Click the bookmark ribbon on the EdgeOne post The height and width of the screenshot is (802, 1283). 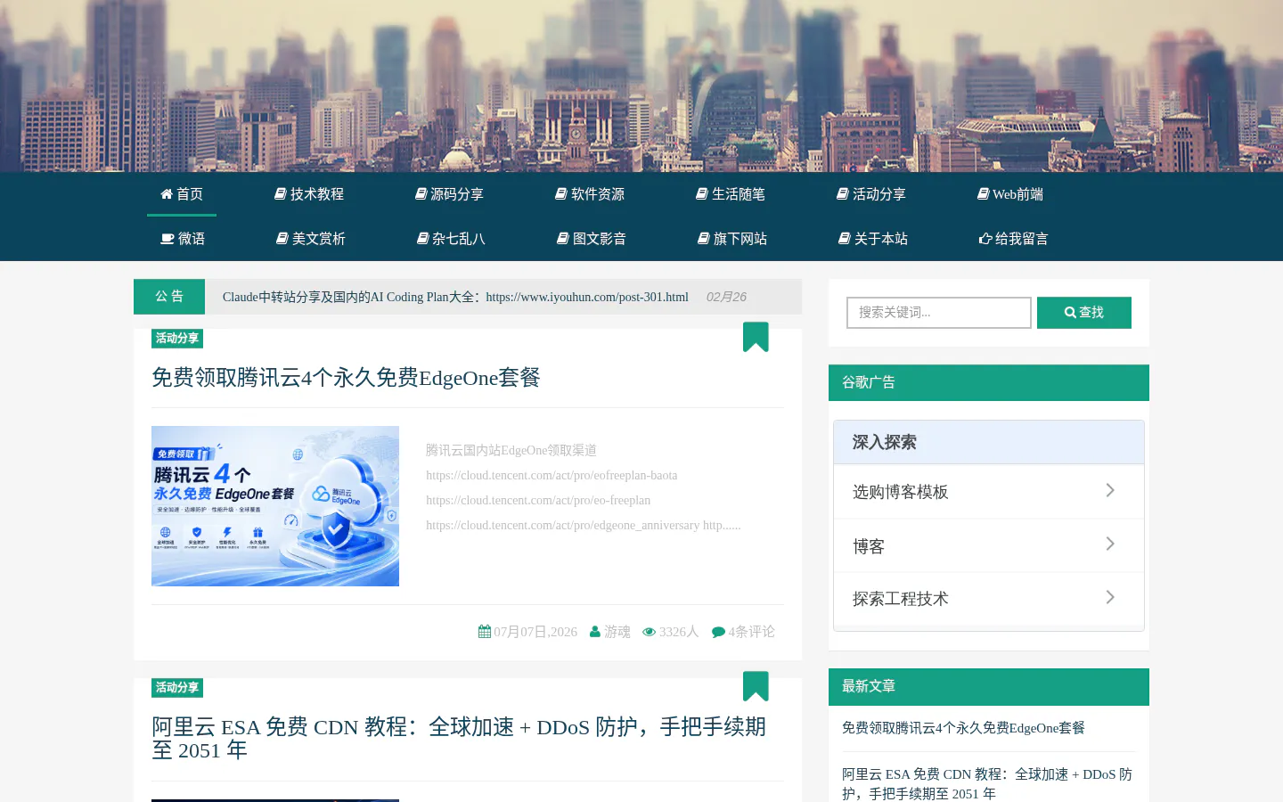756,337
